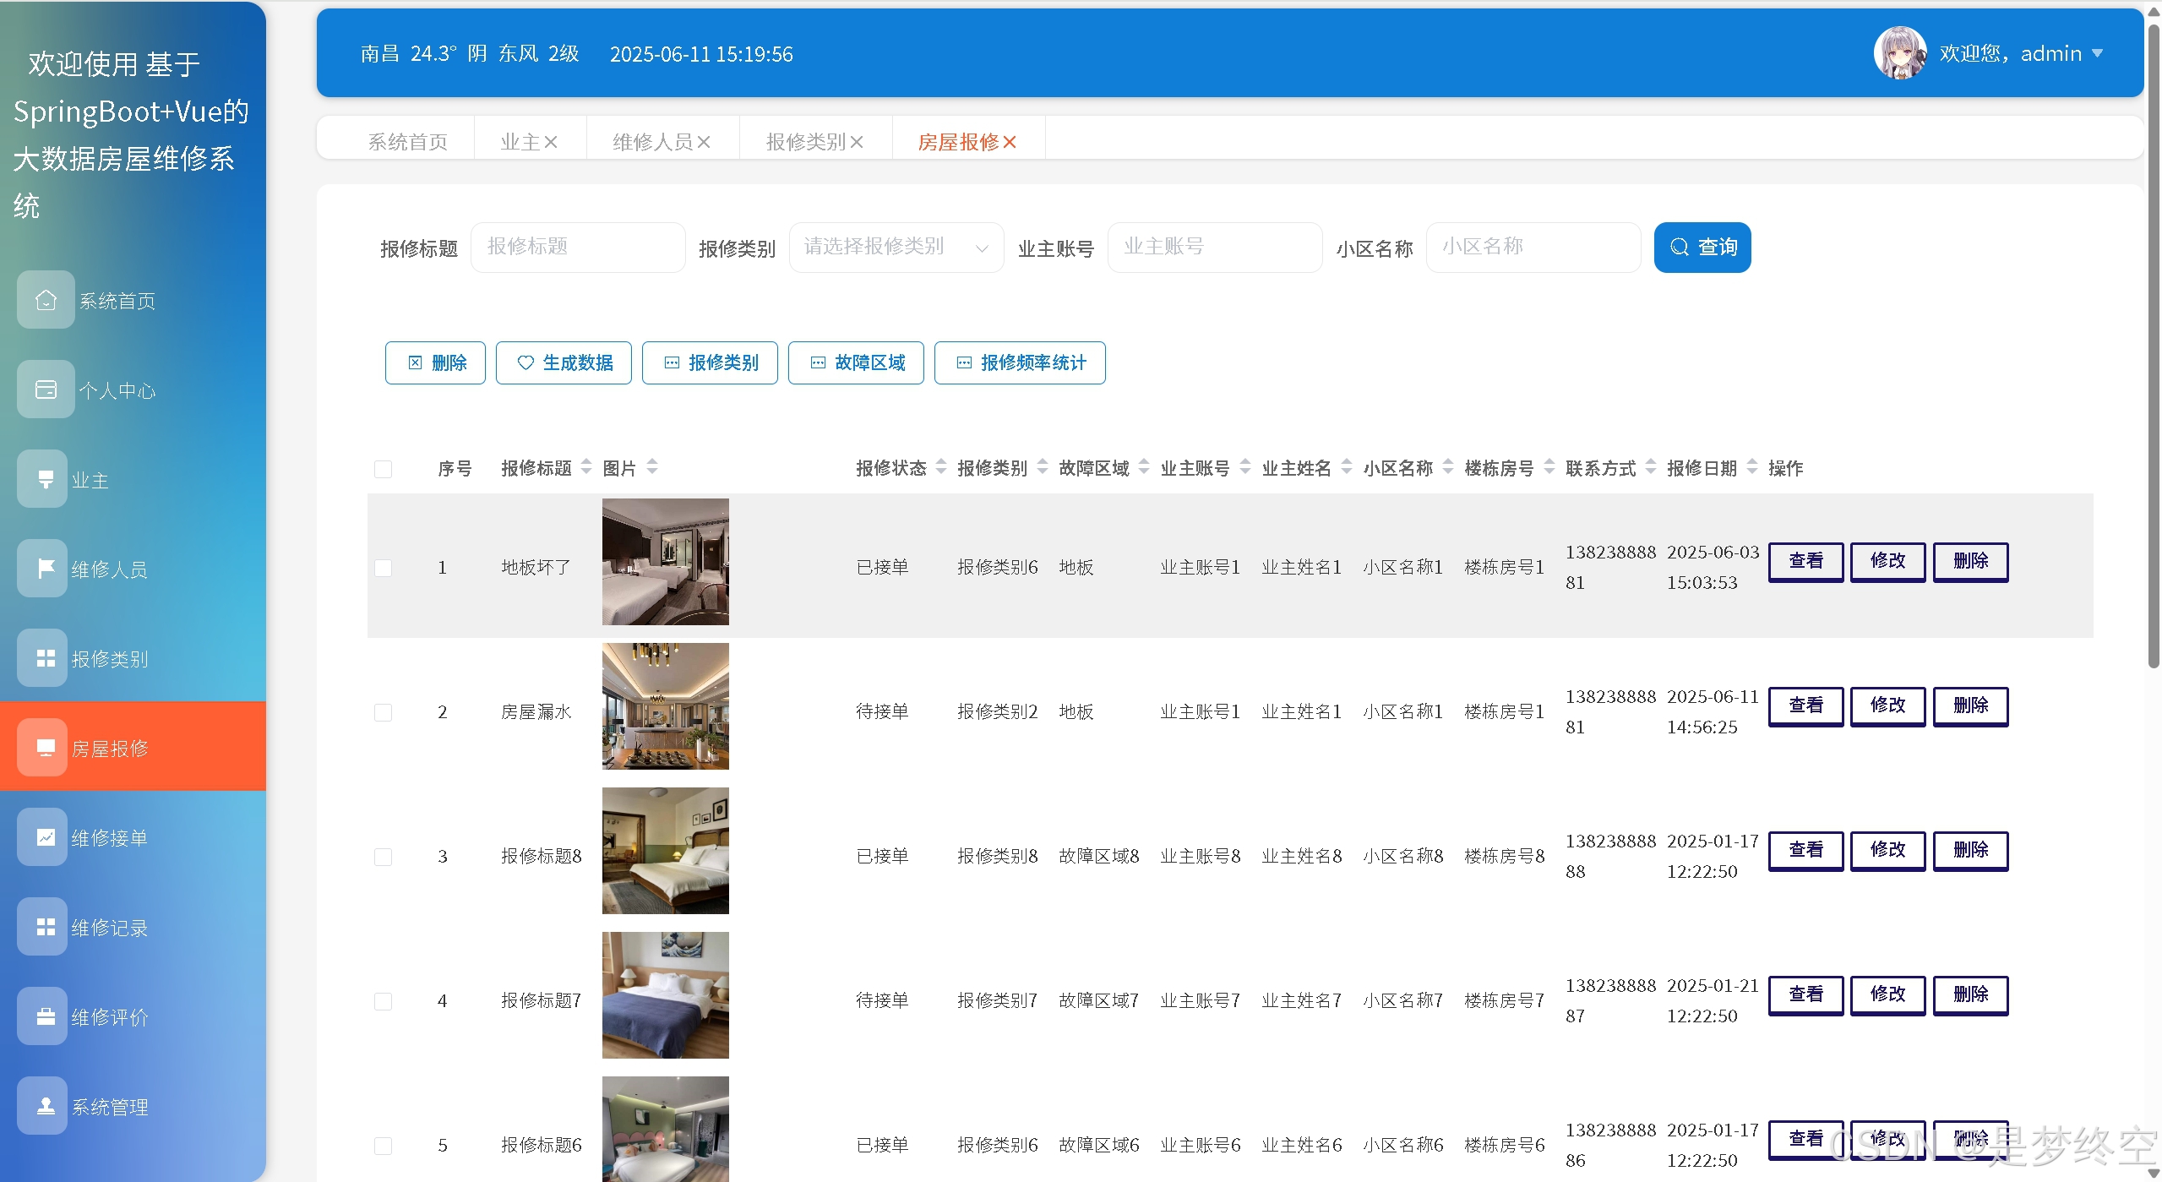Switch to the 报修类别 tab
This screenshot has width=2162, height=1182.
pyautogui.click(x=805, y=142)
